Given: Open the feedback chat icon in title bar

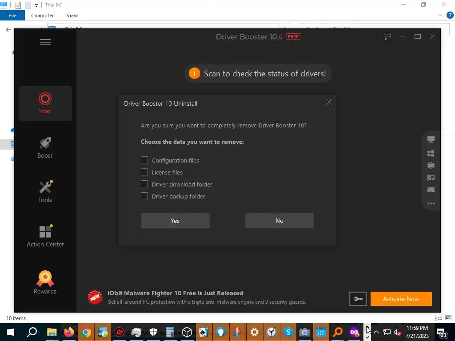Looking at the screenshot, I should point(387,36).
